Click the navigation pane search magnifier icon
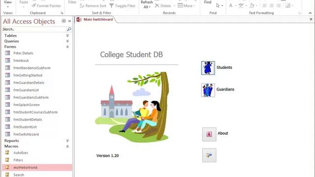 coord(69,29)
